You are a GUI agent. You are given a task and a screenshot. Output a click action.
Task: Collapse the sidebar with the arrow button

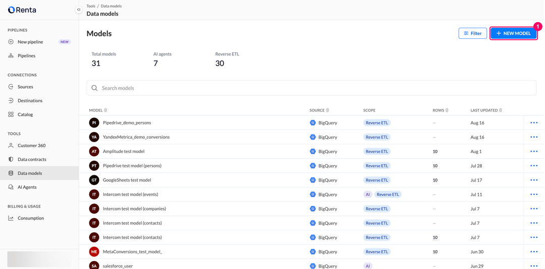[79, 10]
